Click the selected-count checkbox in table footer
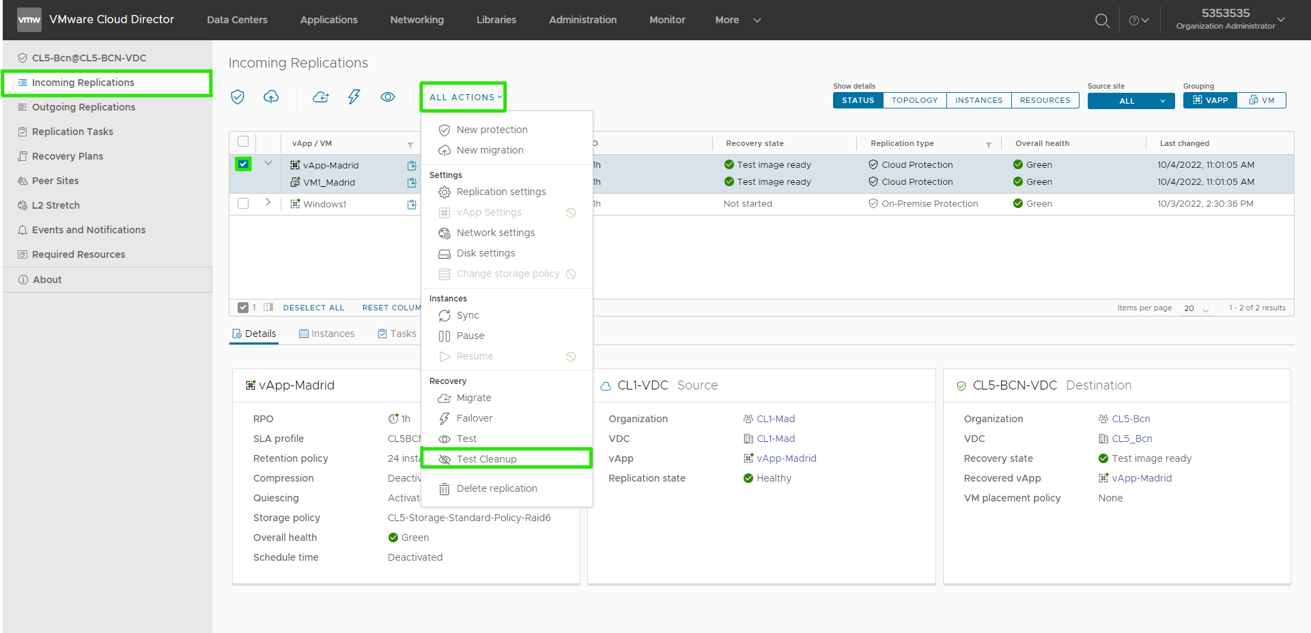The height and width of the screenshot is (633, 1311). pyautogui.click(x=243, y=308)
